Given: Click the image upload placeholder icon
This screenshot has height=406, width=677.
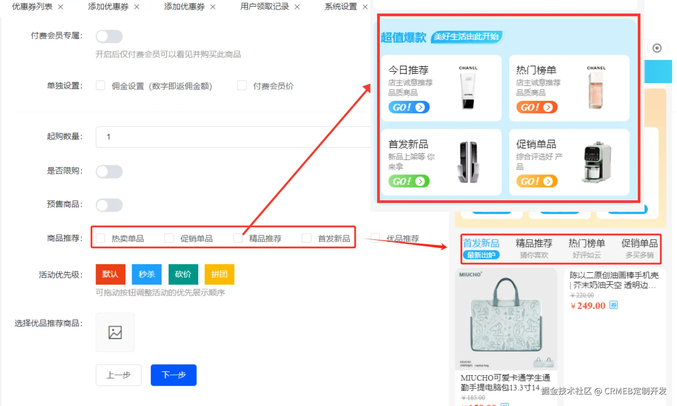Looking at the screenshot, I should point(115,332).
